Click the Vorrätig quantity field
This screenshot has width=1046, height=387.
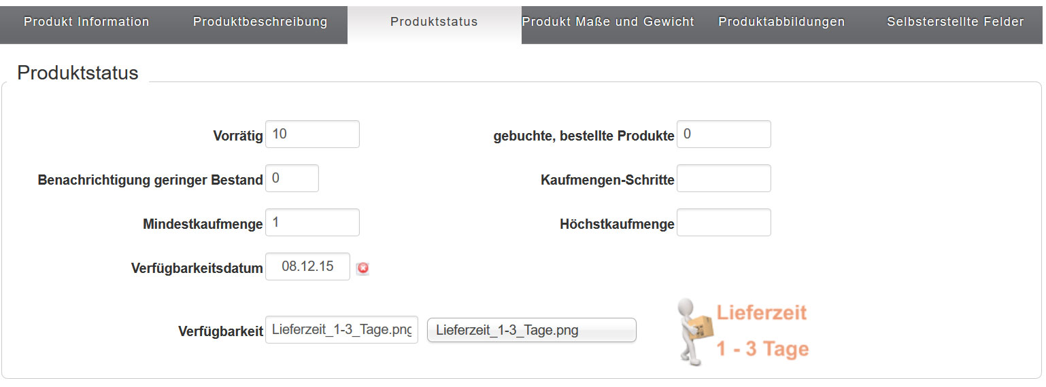312,134
